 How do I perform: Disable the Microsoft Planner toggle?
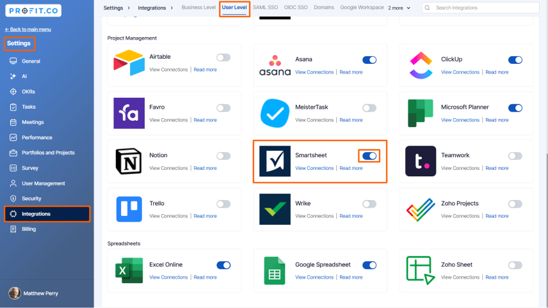pos(515,108)
